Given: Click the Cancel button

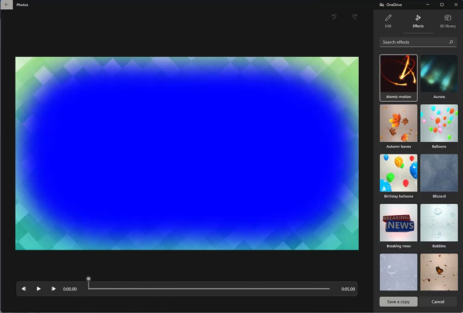Looking at the screenshot, I should [438, 301].
